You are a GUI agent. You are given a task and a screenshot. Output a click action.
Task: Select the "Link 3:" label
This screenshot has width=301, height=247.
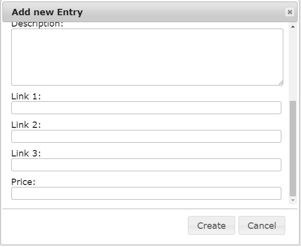point(26,154)
